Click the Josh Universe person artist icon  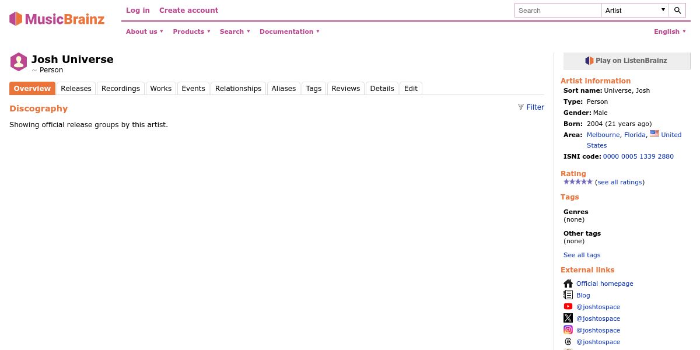(x=19, y=62)
